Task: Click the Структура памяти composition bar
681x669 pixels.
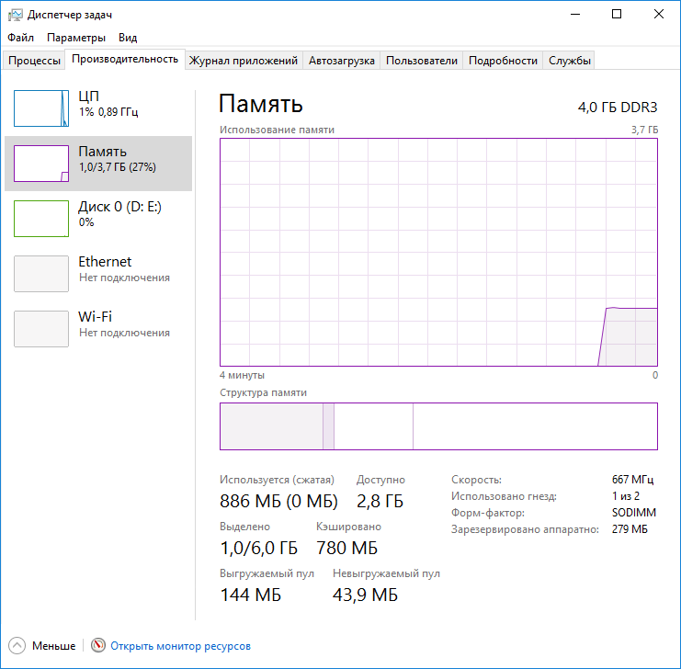Action: [438, 426]
